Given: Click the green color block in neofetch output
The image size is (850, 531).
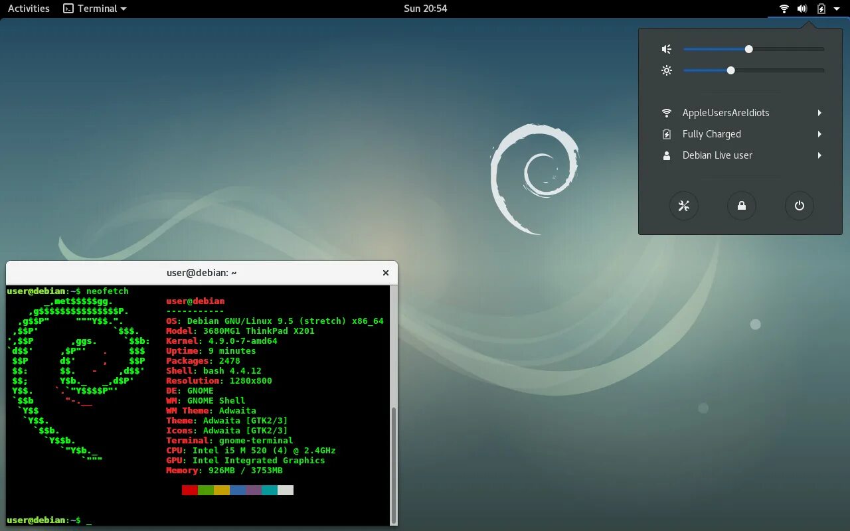Looking at the screenshot, I should click(206, 490).
